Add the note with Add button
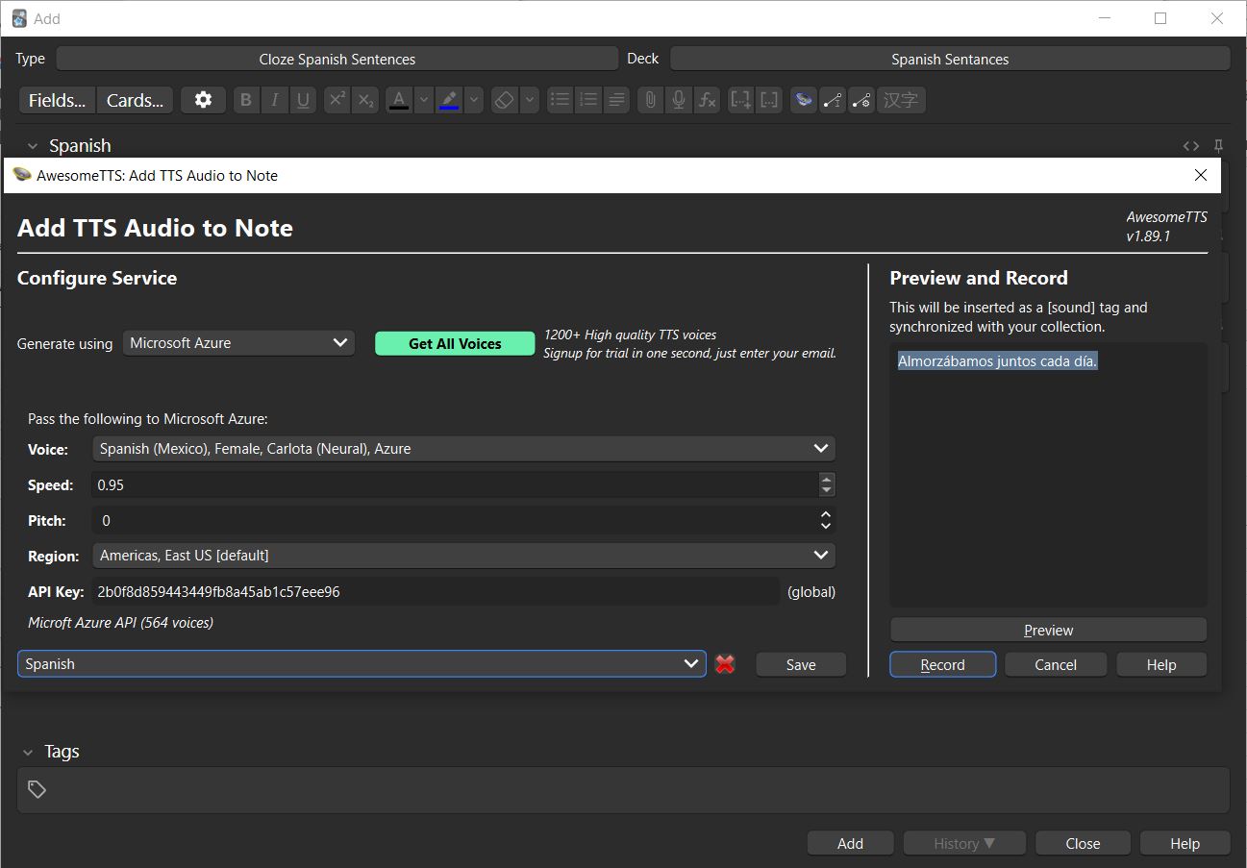This screenshot has height=868, width=1247. coord(850,843)
